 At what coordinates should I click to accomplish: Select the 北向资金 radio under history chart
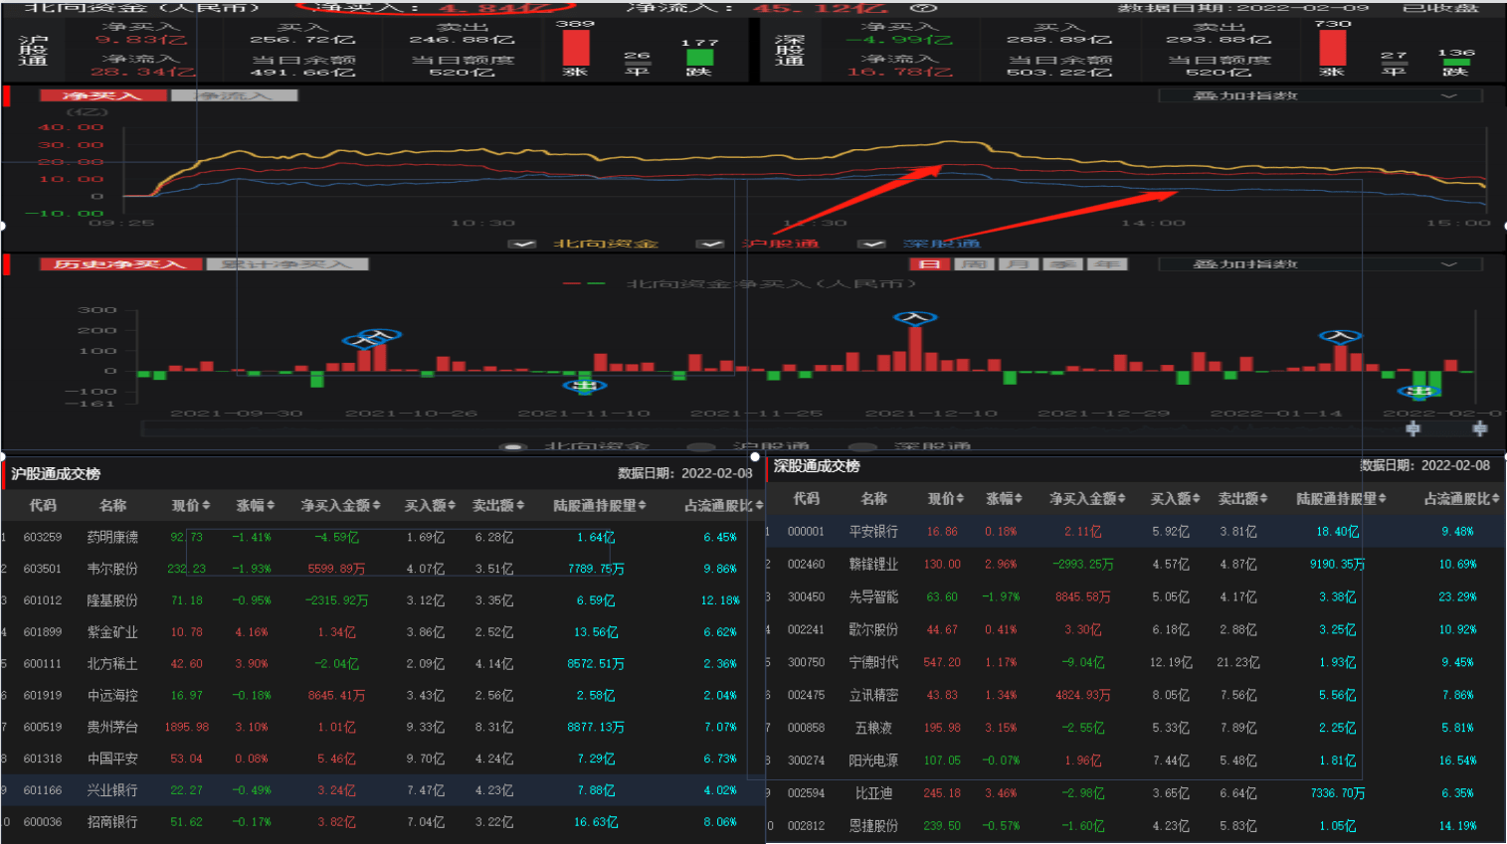513,447
